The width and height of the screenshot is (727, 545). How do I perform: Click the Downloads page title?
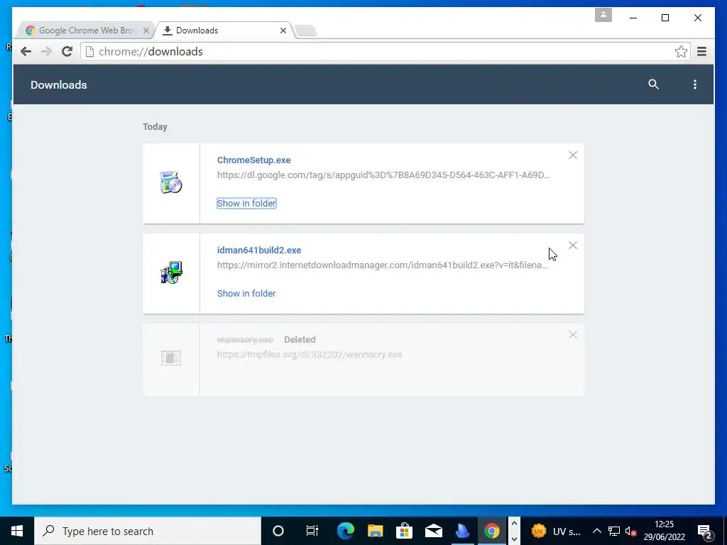pos(59,85)
